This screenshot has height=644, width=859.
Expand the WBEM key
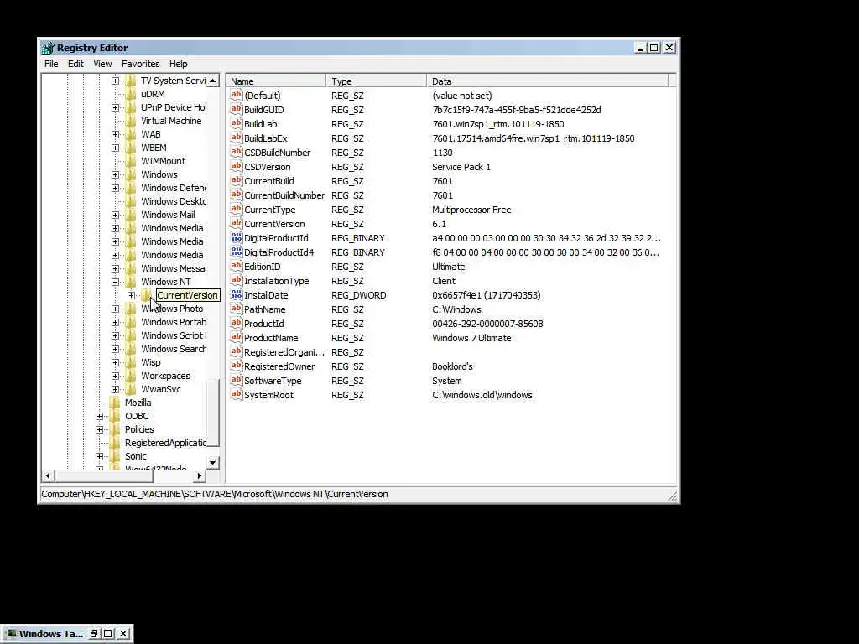[x=115, y=148]
